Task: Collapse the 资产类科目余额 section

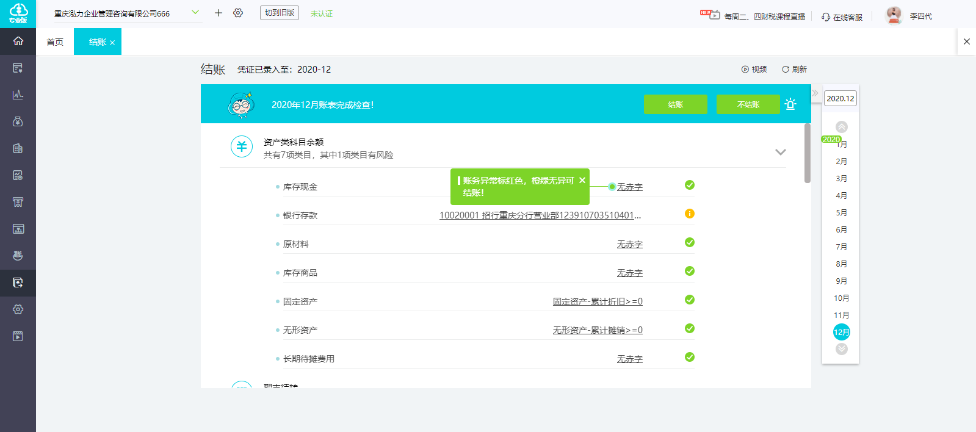Action: [x=780, y=152]
